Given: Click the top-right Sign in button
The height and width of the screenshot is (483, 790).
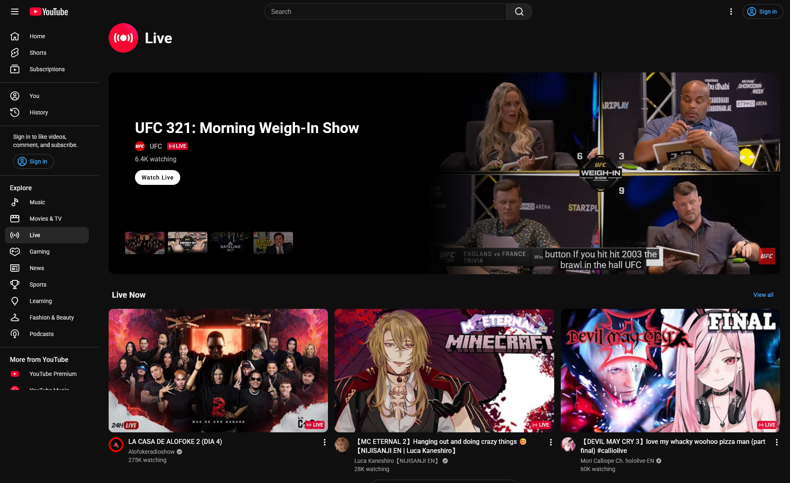Looking at the screenshot, I should pyautogui.click(x=762, y=12).
